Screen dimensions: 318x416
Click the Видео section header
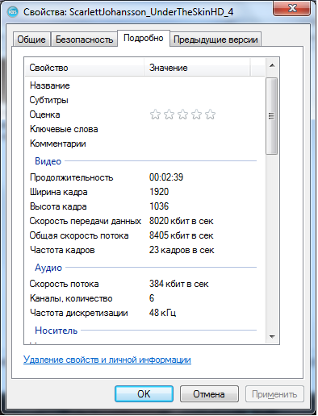(x=48, y=161)
